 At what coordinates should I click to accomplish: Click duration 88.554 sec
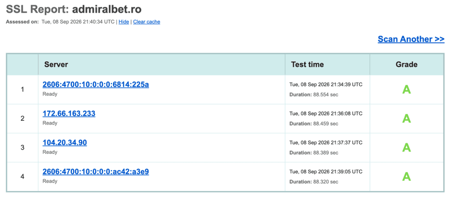click(314, 95)
